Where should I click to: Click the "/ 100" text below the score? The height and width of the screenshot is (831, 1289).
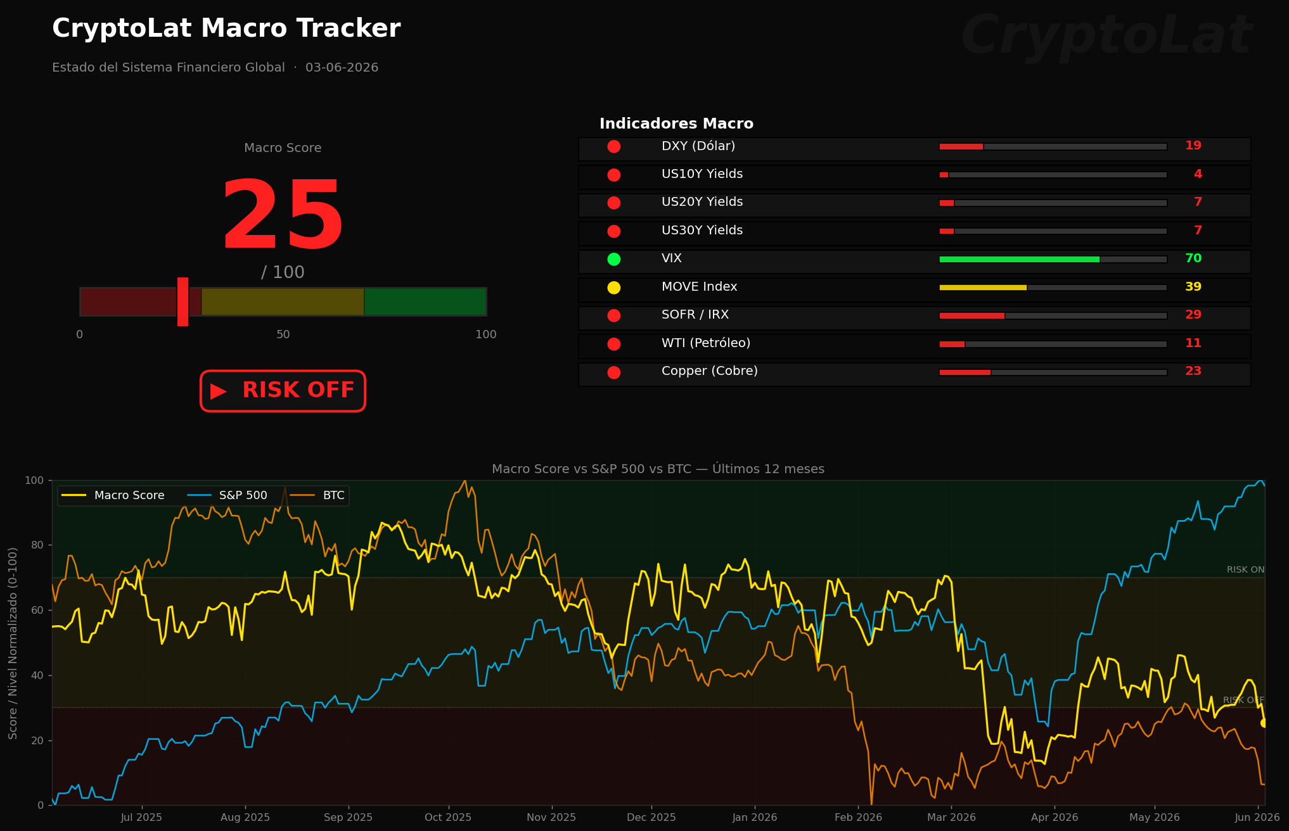pos(283,272)
